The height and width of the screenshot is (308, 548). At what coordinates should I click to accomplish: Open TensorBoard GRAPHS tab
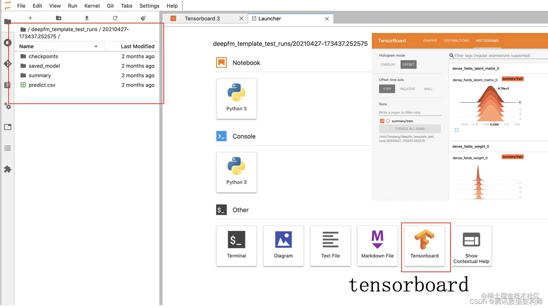click(430, 41)
